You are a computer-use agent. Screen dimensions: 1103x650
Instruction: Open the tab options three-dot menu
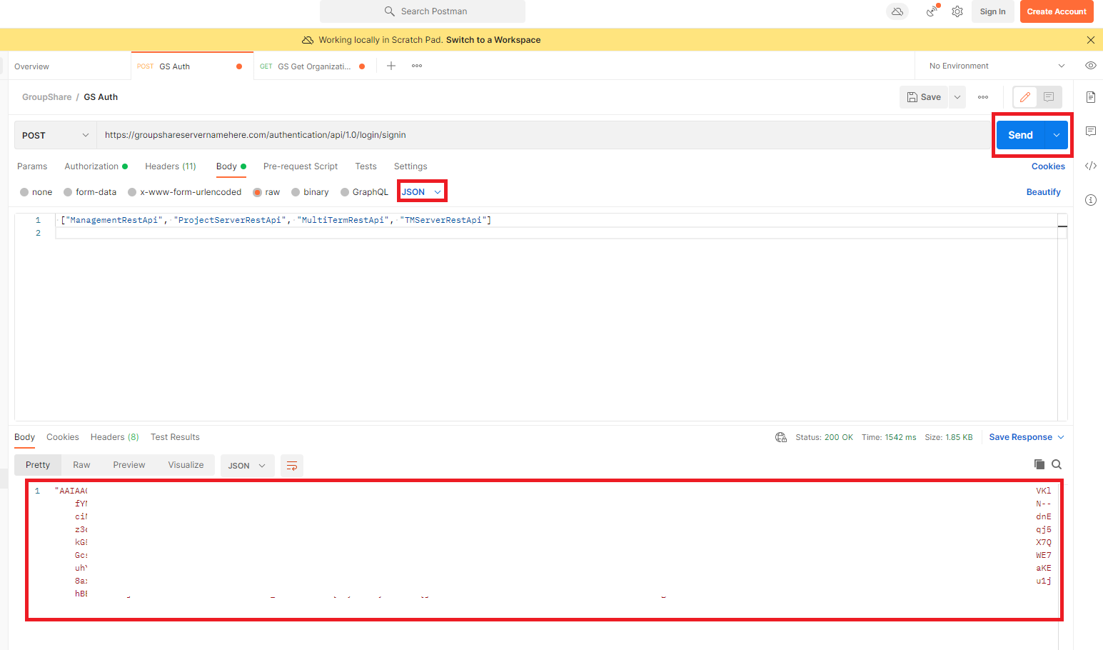417,66
